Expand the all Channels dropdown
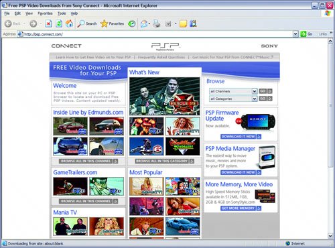Image resolution: width=335 pixels, height=248 pixels. [254, 91]
